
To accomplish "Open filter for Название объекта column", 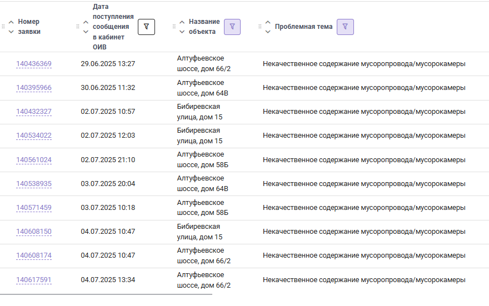I will coord(232,27).
